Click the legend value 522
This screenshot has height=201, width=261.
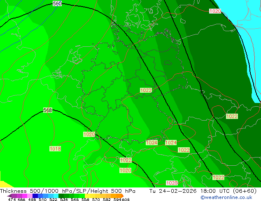point(53,199)
